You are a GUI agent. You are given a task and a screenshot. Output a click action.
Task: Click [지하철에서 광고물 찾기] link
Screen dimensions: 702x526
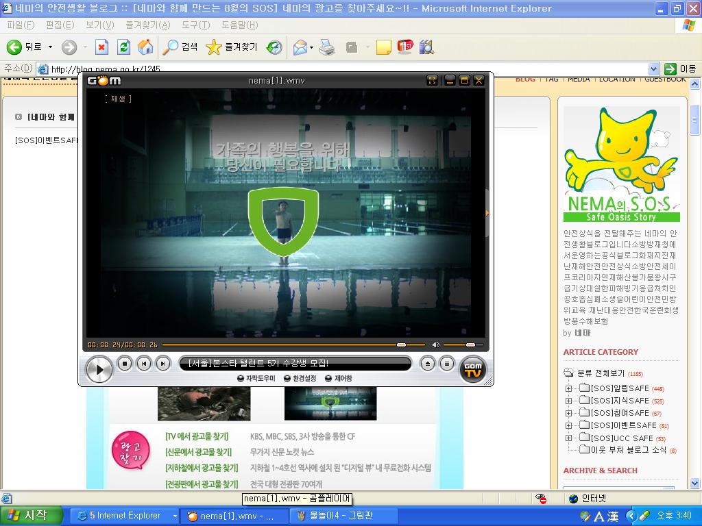point(202,468)
